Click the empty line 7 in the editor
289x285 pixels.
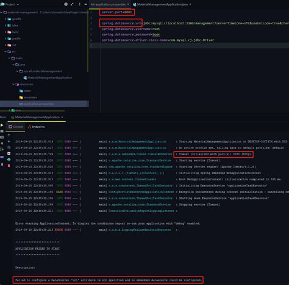(x=189, y=46)
